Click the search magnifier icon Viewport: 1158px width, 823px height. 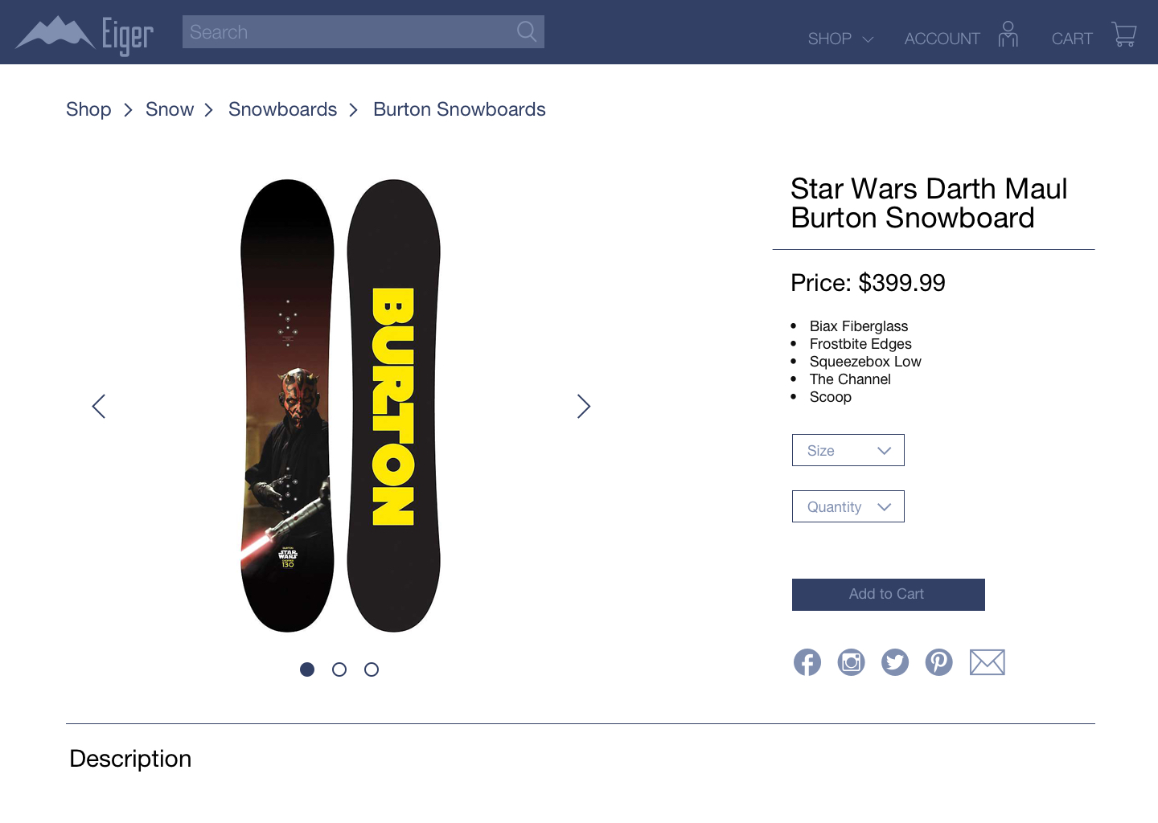(x=527, y=32)
